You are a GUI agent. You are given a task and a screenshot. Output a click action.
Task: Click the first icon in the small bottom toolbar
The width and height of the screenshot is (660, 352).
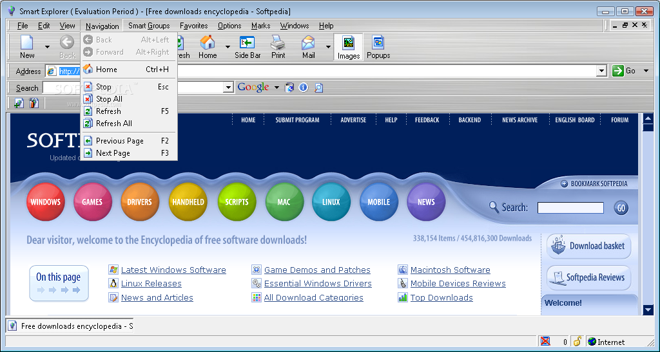point(19,102)
